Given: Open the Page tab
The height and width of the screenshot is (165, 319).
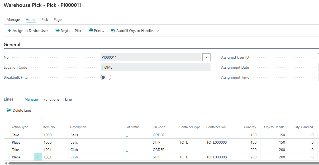Looking at the screenshot, I should (58, 20).
